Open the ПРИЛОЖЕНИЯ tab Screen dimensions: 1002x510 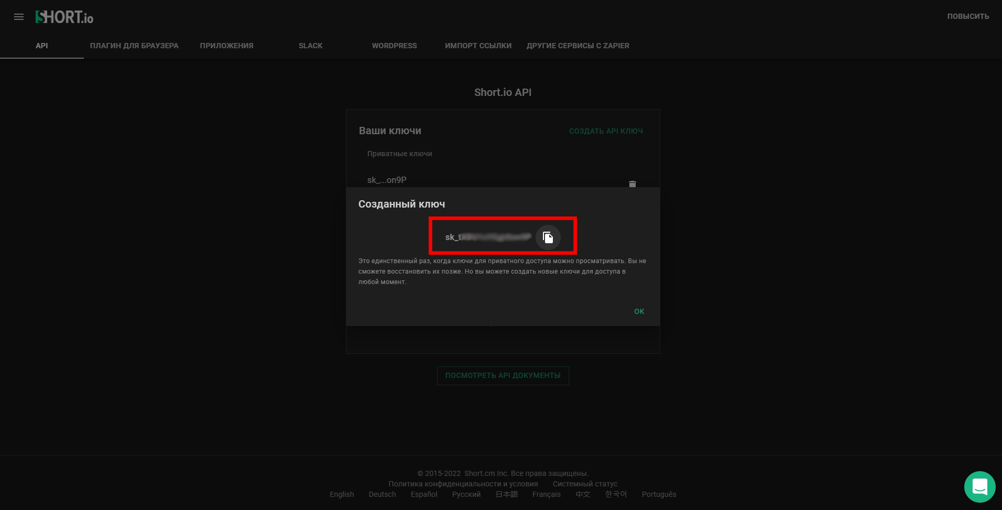[x=226, y=46]
